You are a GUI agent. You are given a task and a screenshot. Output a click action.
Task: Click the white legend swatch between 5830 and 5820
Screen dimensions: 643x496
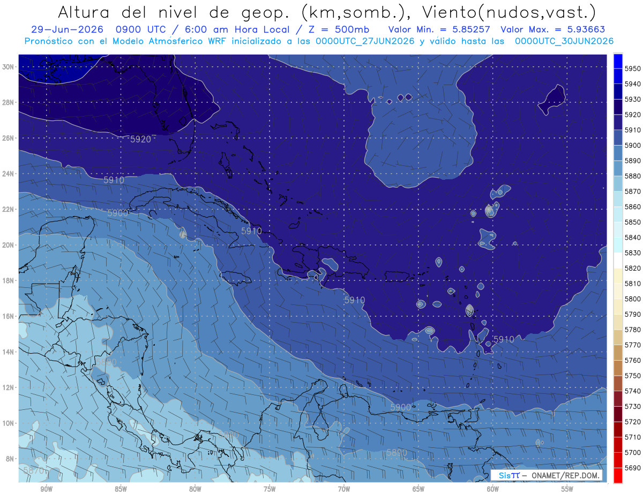tap(618, 261)
